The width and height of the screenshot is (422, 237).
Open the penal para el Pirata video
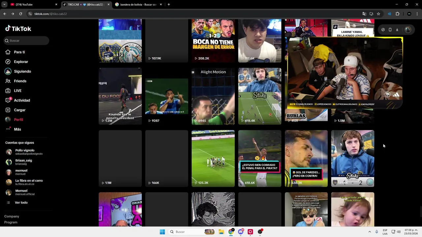click(x=260, y=158)
